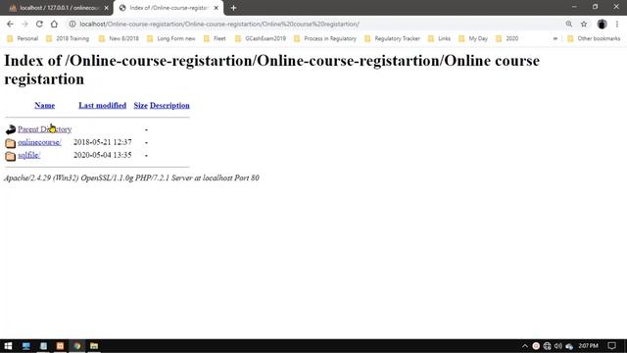Reload the current page

click(39, 24)
